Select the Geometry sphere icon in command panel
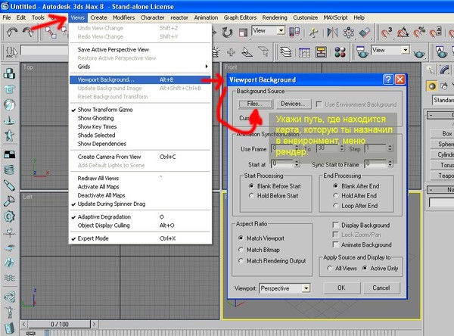This screenshot has height=336, width=454. 432,86
